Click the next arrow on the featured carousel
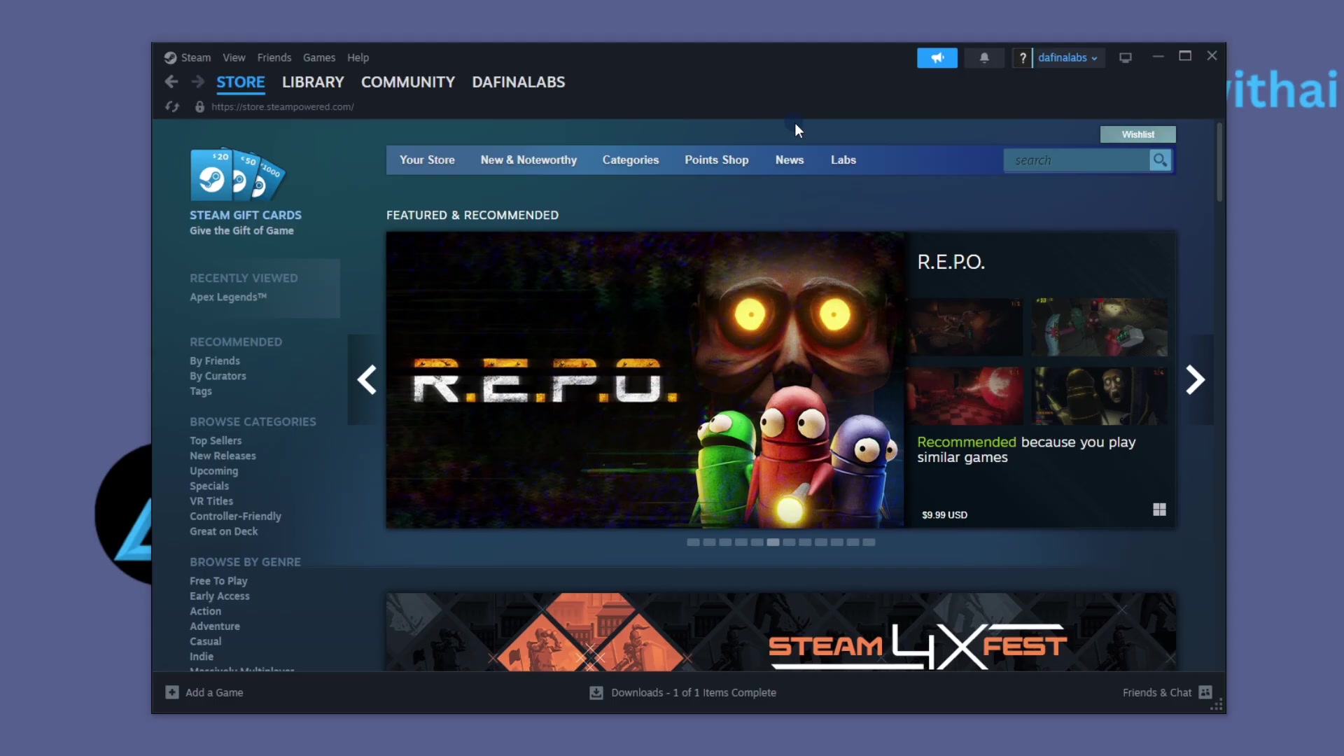Image resolution: width=1344 pixels, height=756 pixels. (x=1196, y=379)
